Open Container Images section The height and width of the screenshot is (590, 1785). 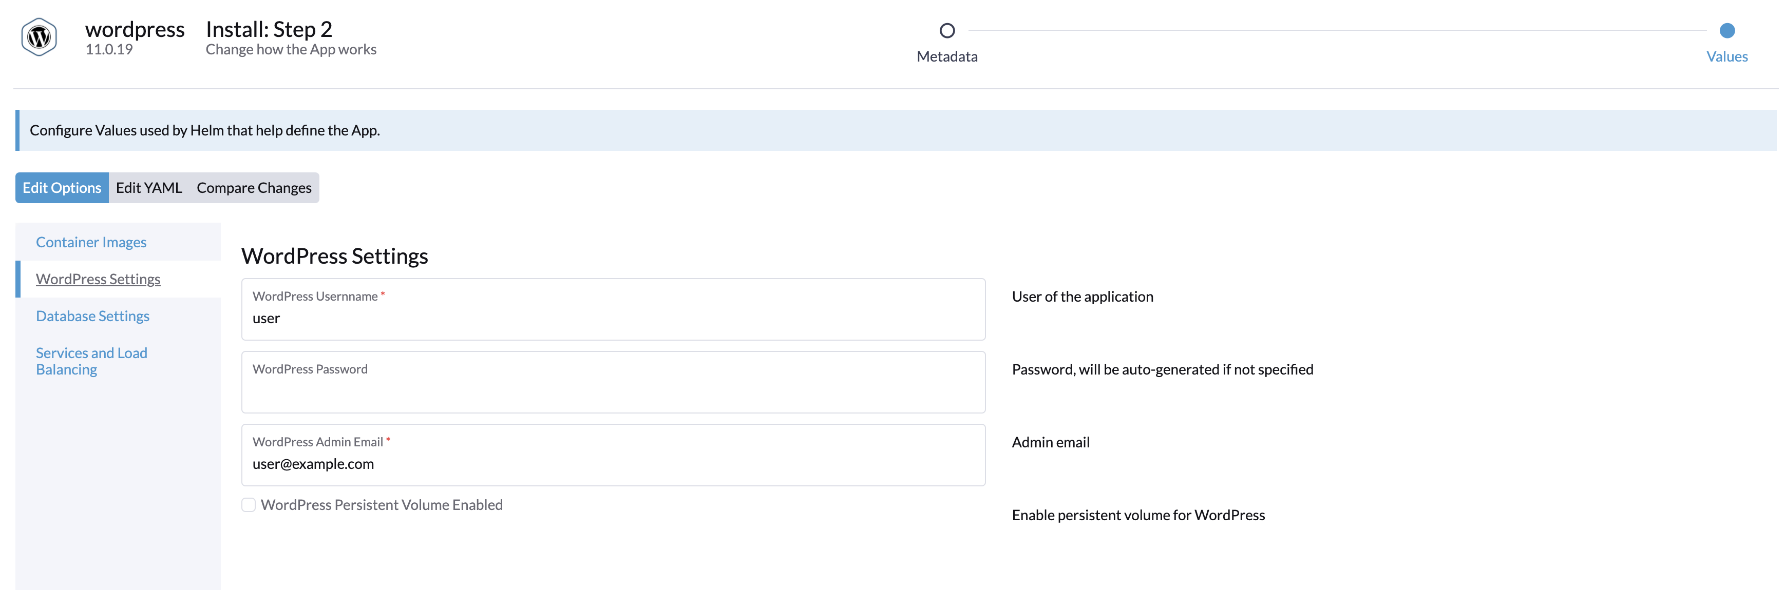pos(91,242)
